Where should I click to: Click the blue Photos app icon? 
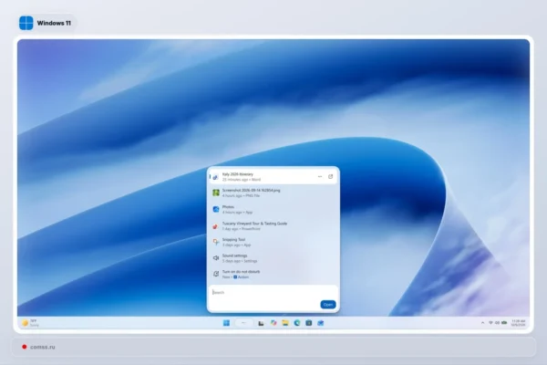pyautogui.click(x=216, y=209)
